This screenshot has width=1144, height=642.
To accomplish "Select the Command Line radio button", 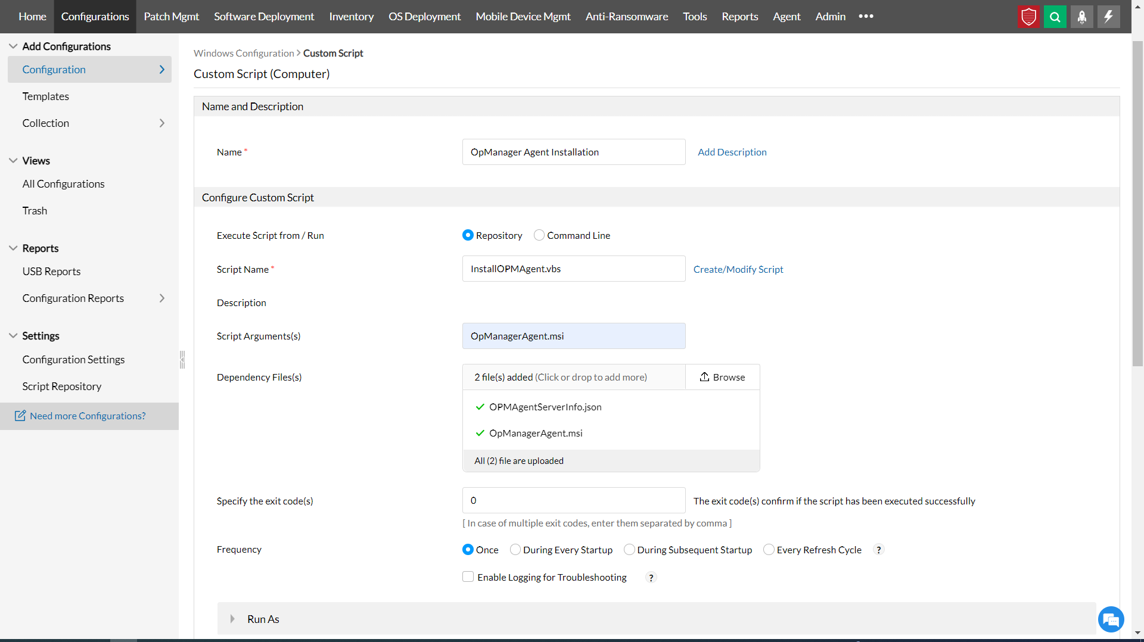I will tap(539, 235).
